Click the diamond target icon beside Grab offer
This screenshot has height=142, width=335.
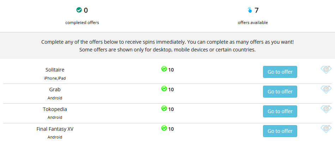coord(326,89)
